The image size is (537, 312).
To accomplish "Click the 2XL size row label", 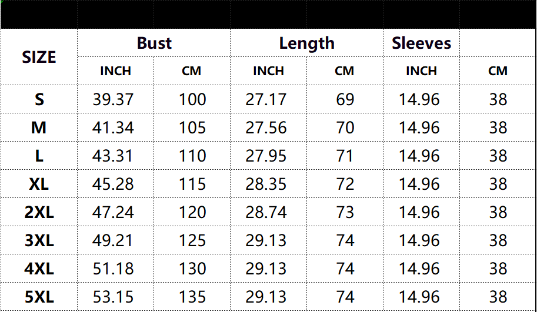I will click(x=39, y=213).
